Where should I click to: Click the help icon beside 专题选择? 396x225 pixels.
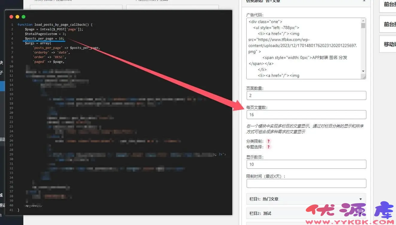[268, 147]
